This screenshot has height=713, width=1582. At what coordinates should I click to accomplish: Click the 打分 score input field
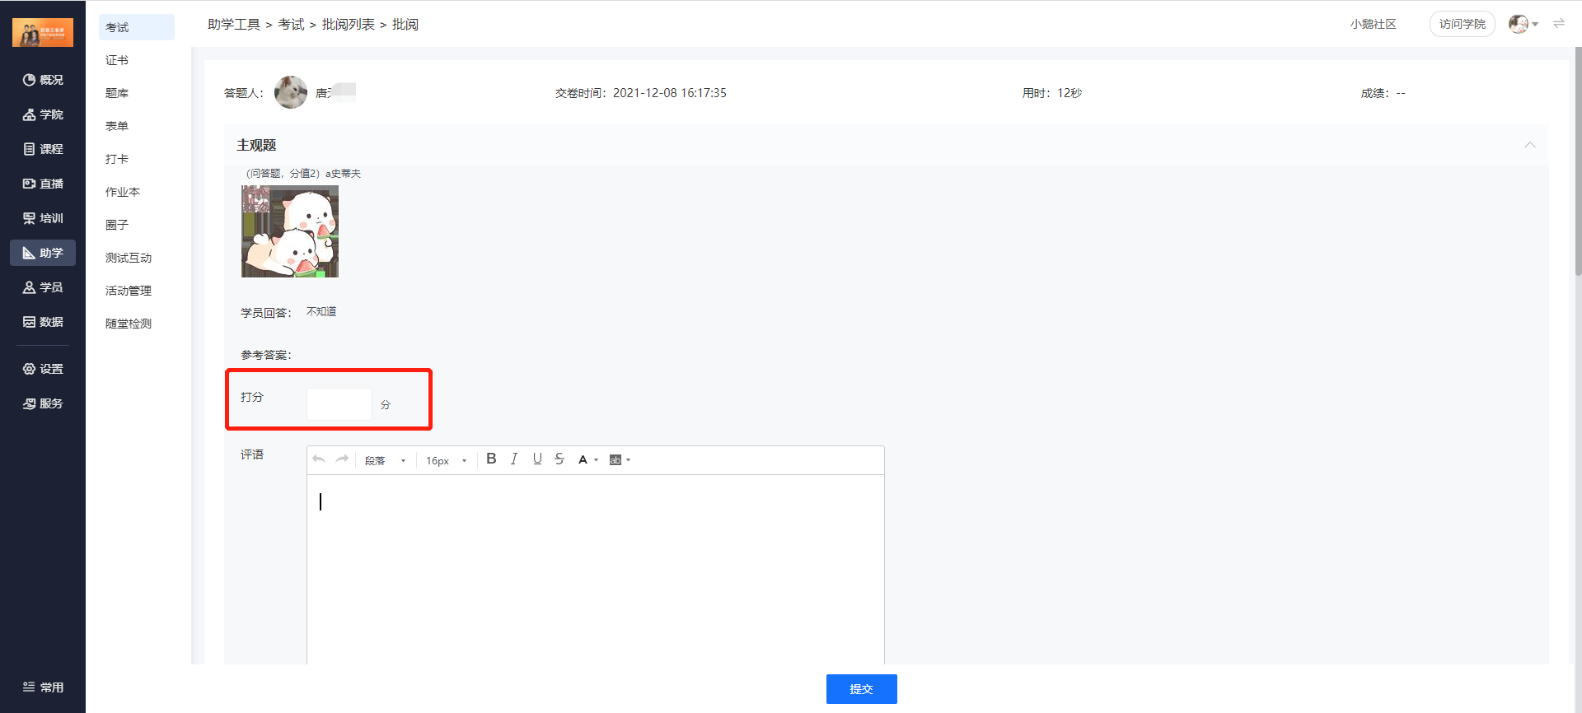coord(339,404)
